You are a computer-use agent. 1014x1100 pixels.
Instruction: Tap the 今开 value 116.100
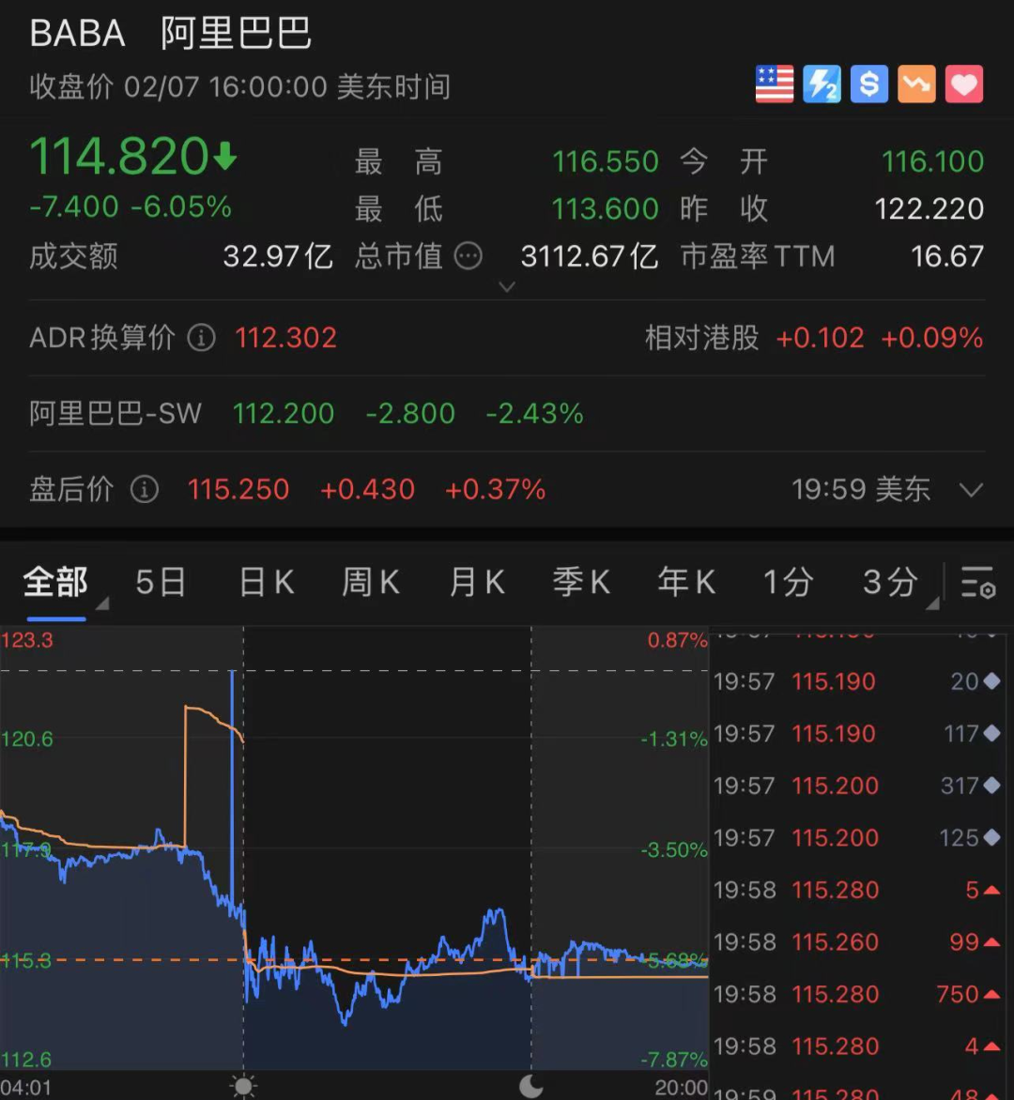point(932,162)
